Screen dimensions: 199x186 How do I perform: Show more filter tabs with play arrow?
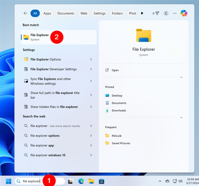coord(142,13)
